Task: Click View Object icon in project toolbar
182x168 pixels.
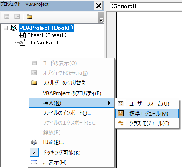Action: (17, 17)
